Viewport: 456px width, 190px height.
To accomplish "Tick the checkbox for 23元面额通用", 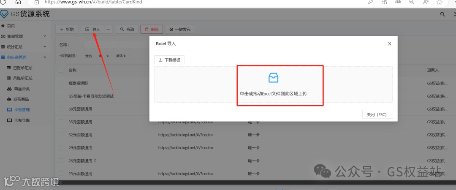I will click(x=61, y=174).
